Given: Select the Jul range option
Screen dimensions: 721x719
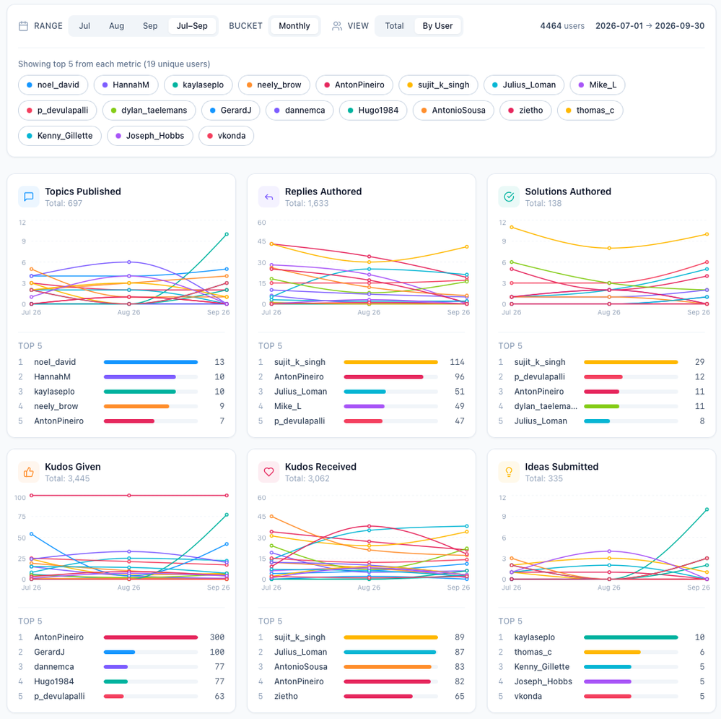Looking at the screenshot, I should click(x=84, y=26).
